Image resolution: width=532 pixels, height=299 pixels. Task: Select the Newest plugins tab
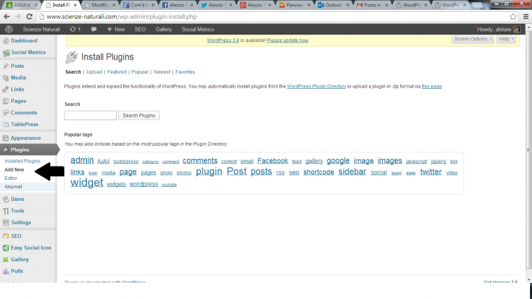coord(162,72)
